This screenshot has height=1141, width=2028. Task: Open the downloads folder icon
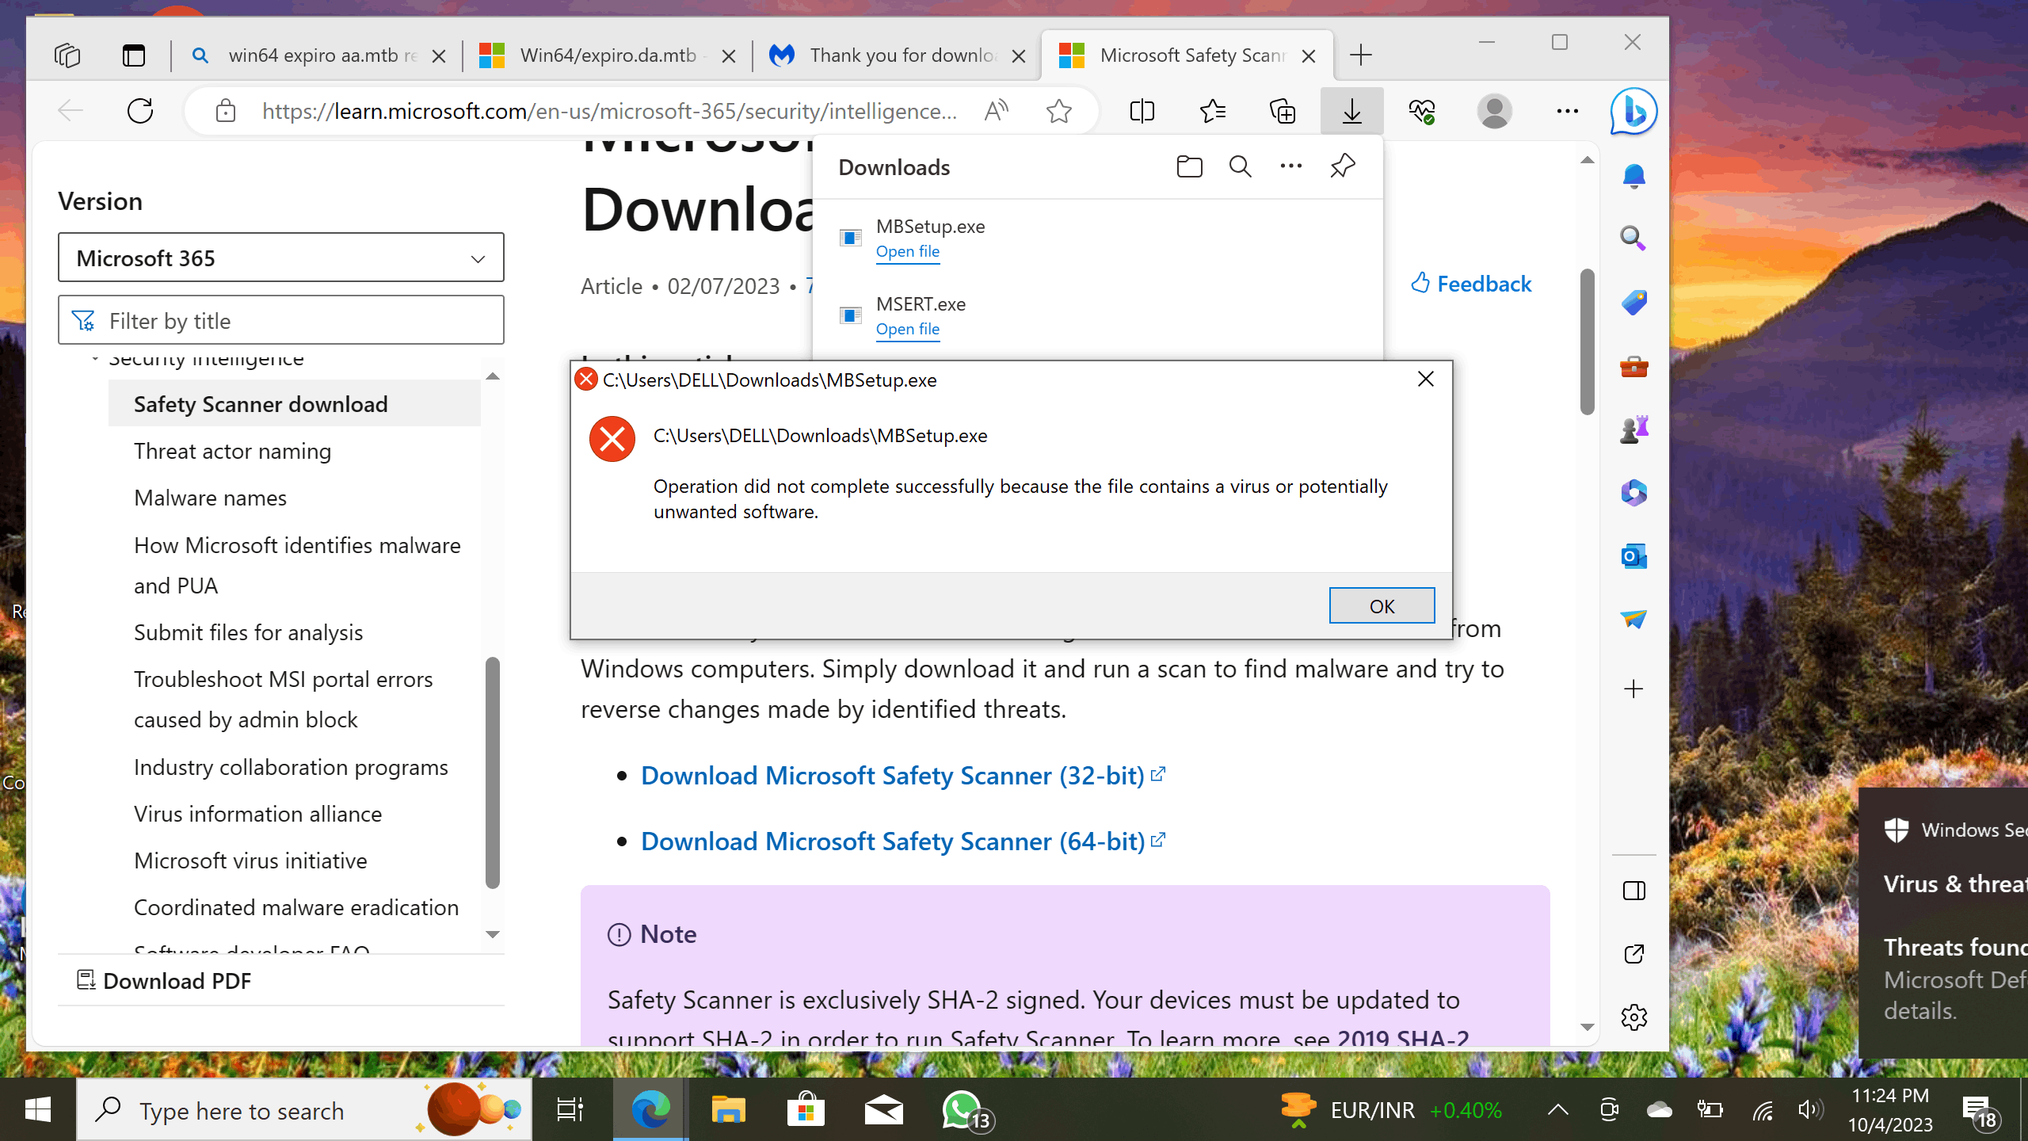pyautogui.click(x=1189, y=166)
